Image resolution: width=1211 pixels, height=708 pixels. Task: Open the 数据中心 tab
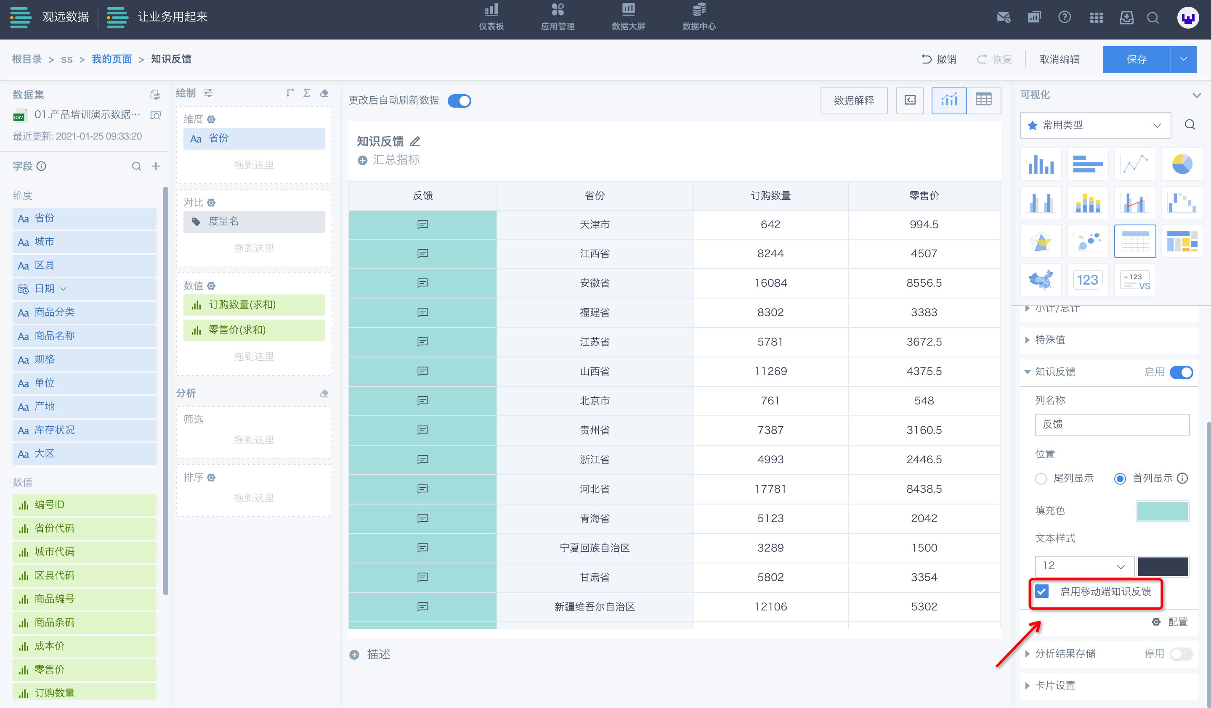[x=699, y=17]
